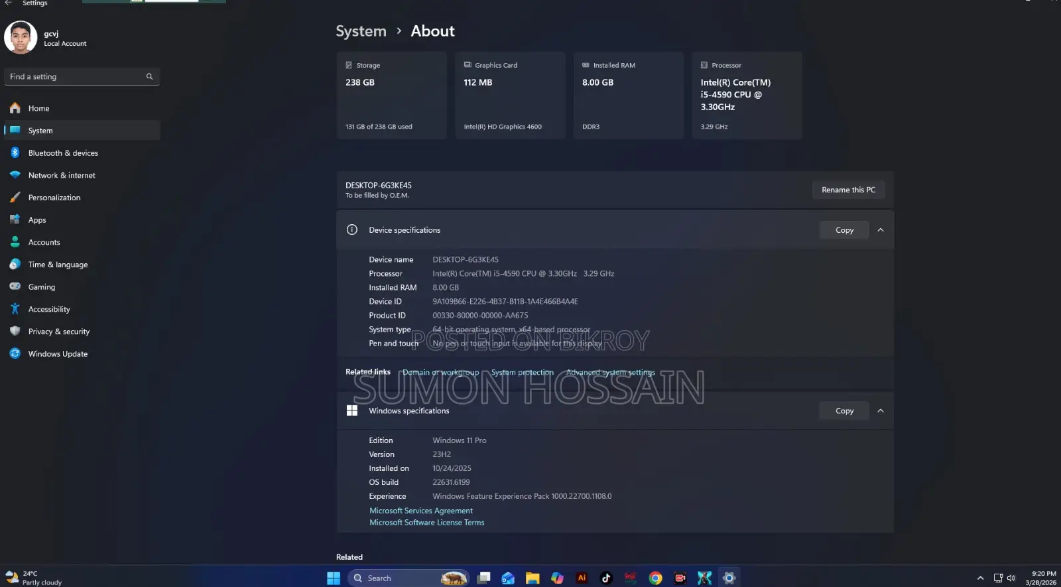This screenshot has height=587, width=1061.
Task: Open the Settings gear icon on taskbar
Action: point(729,578)
